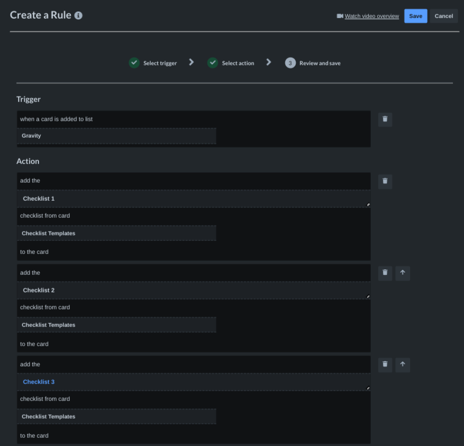
Task: Move the Checklist 3 action up
Action: click(402, 364)
